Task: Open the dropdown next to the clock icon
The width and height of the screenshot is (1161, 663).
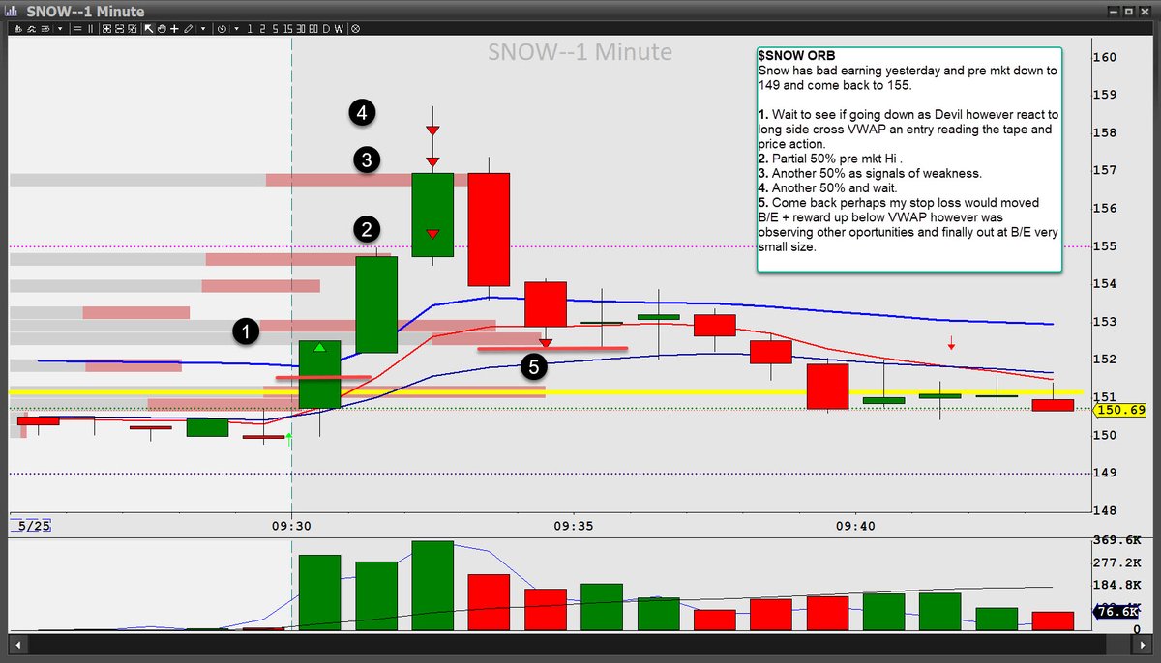Action: [235, 29]
